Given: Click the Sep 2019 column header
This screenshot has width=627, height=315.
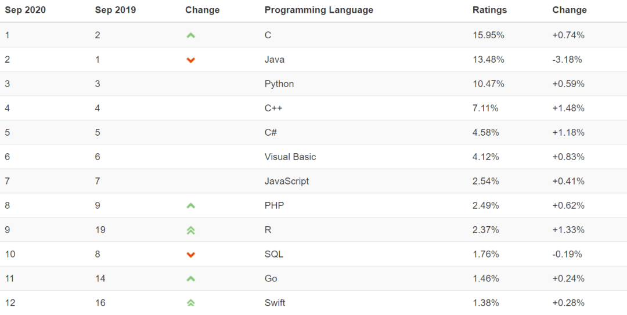Looking at the screenshot, I should point(116,10).
